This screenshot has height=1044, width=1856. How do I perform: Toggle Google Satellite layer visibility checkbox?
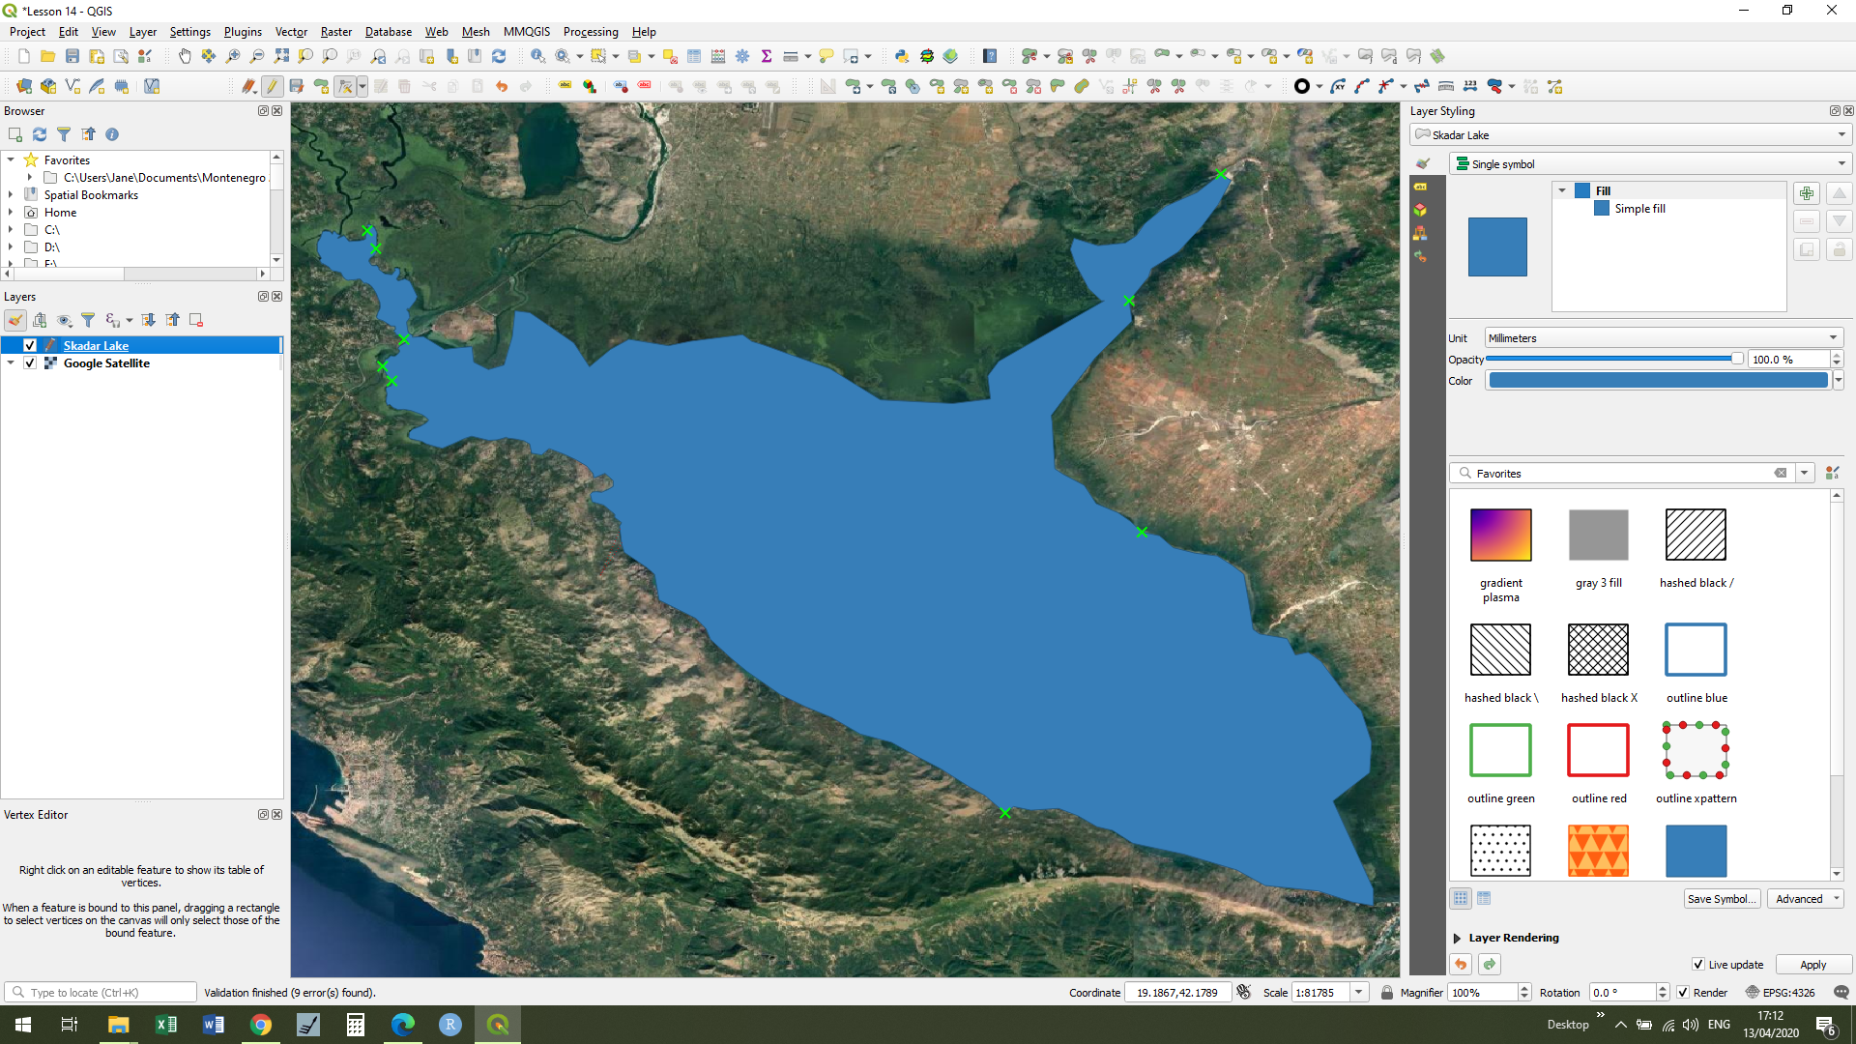click(x=30, y=363)
